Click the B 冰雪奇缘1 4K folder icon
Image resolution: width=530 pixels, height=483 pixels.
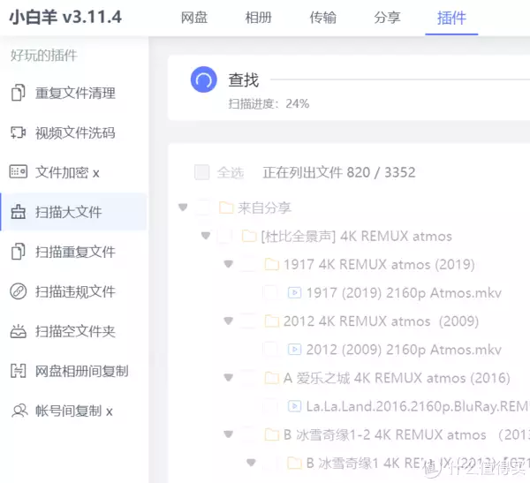294,463
